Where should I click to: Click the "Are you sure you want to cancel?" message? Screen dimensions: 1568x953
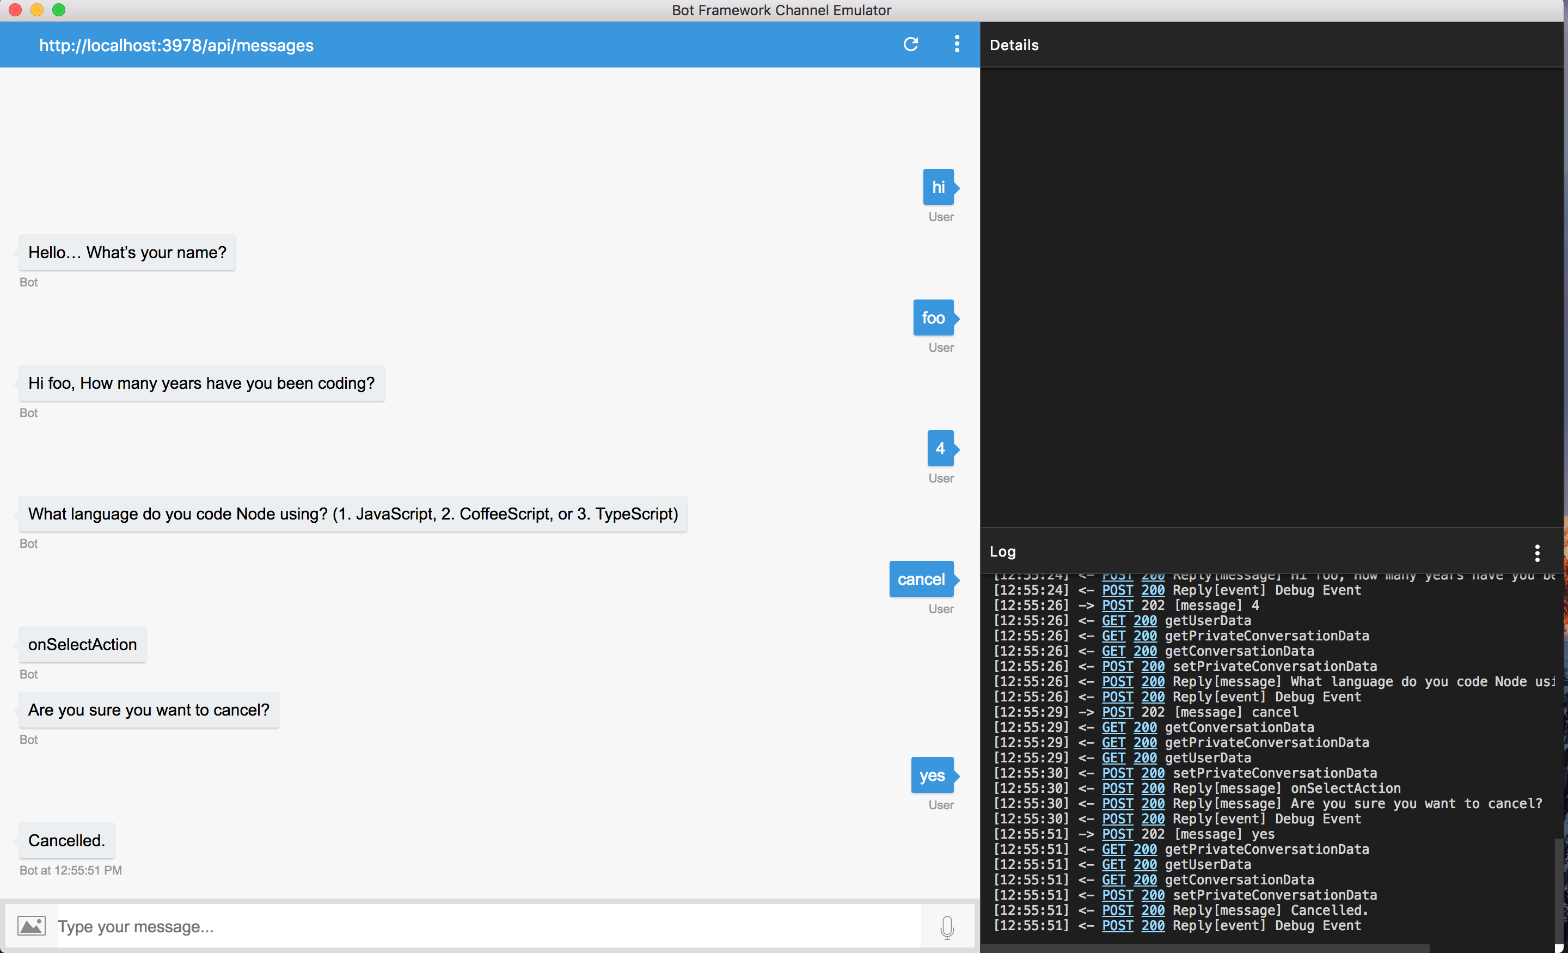(149, 710)
